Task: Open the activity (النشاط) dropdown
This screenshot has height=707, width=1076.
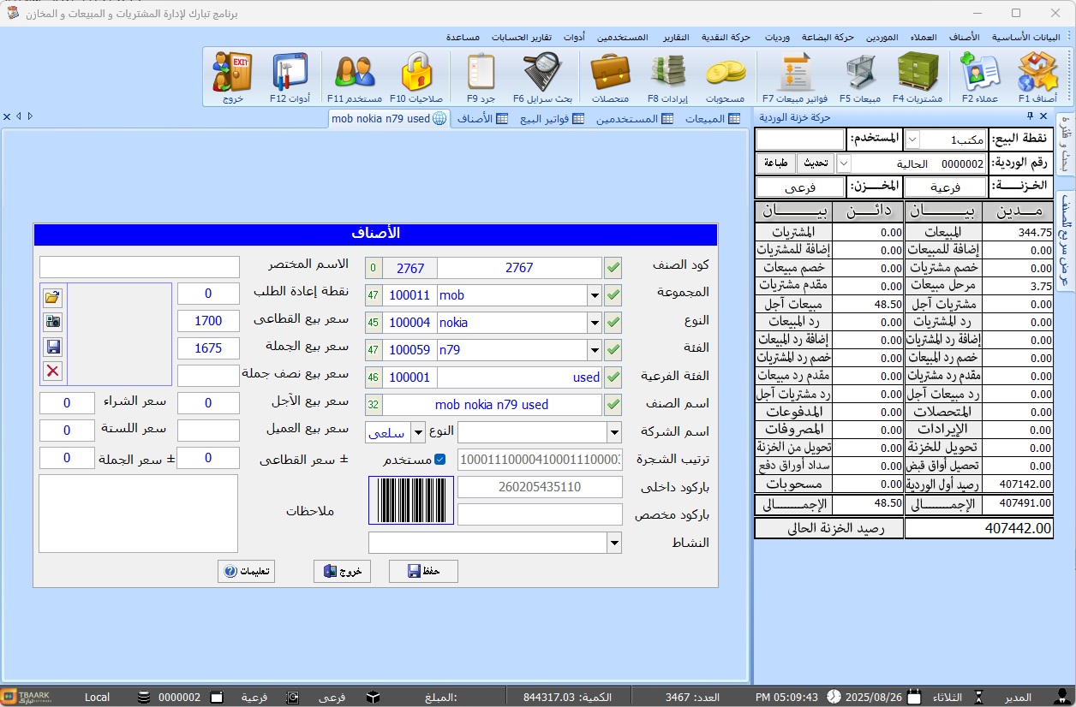Action: pyautogui.click(x=613, y=543)
